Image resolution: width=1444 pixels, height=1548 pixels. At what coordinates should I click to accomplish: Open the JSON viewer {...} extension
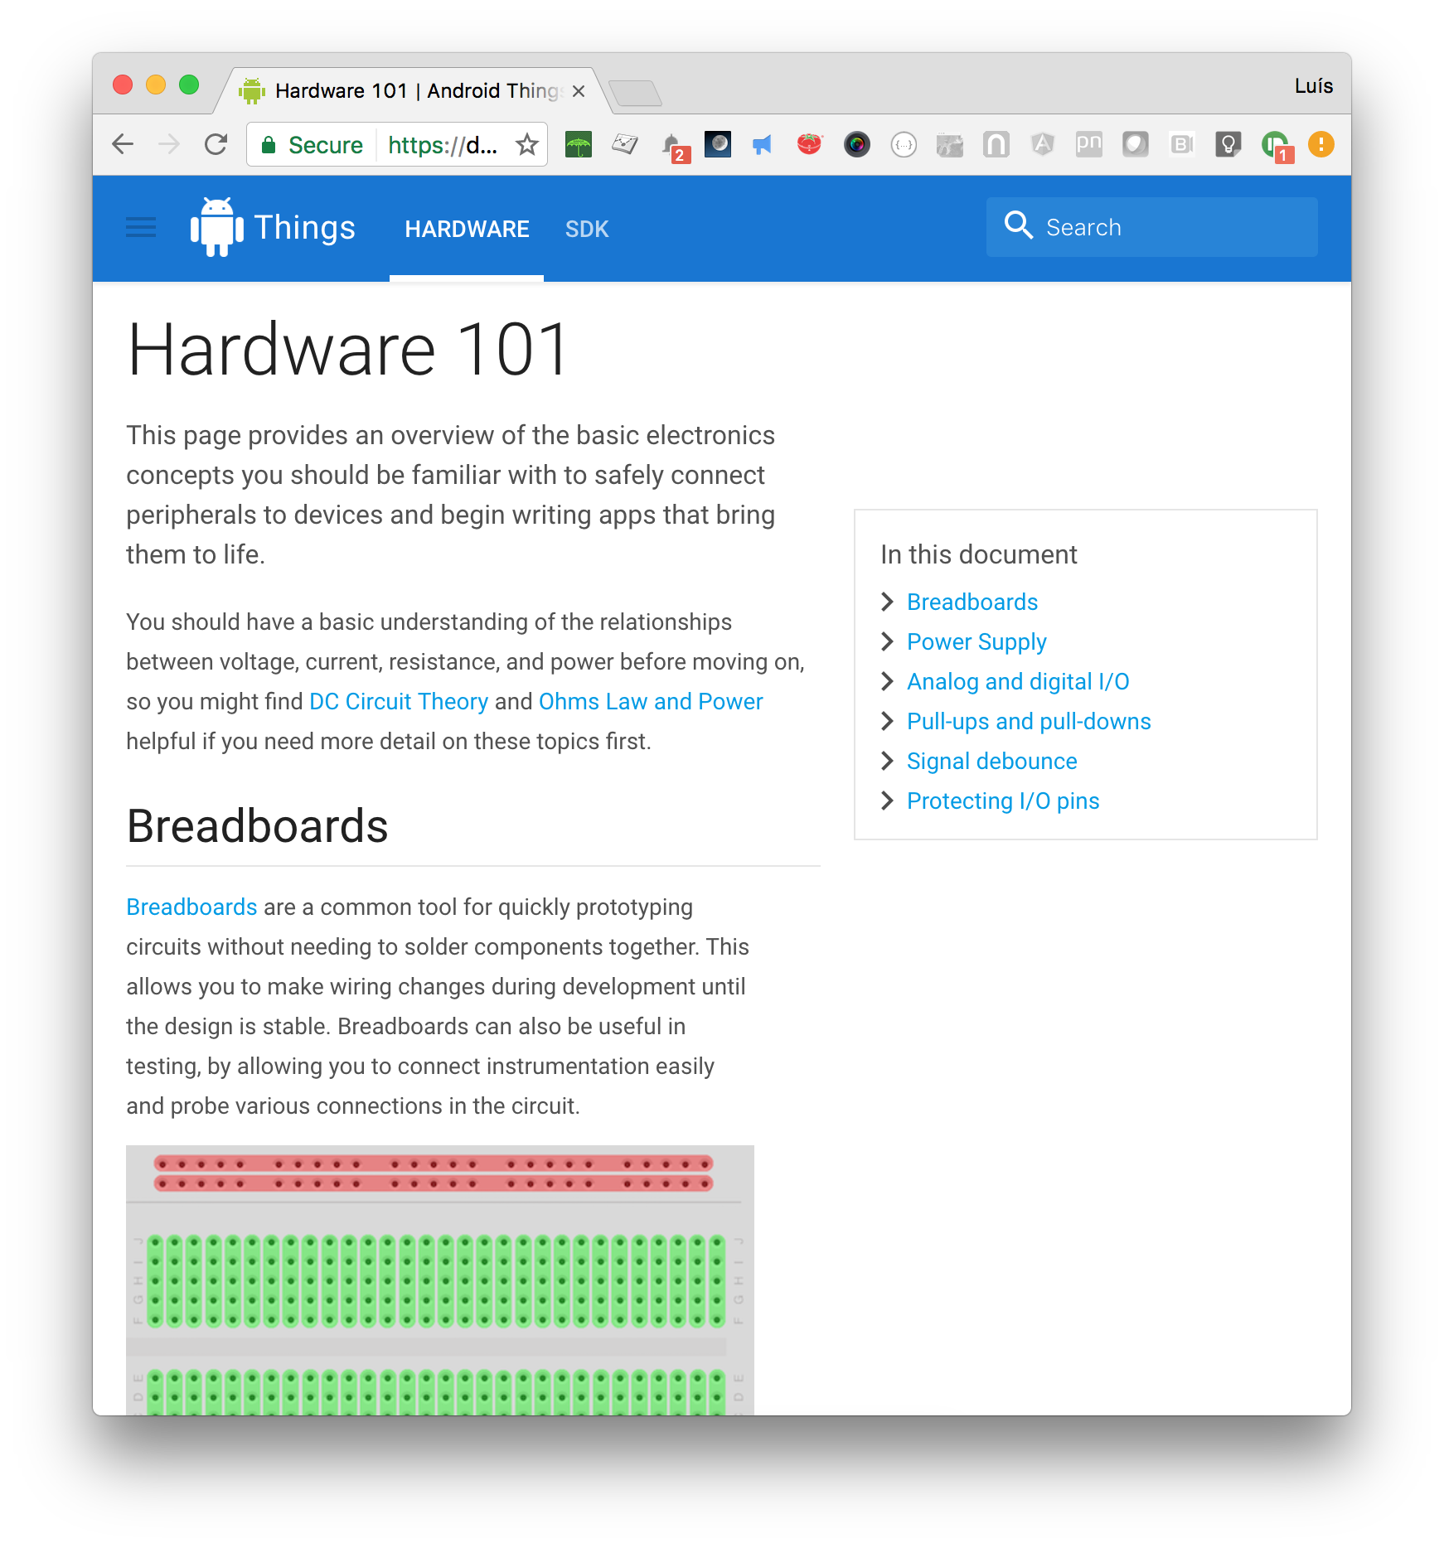[904, 144]
